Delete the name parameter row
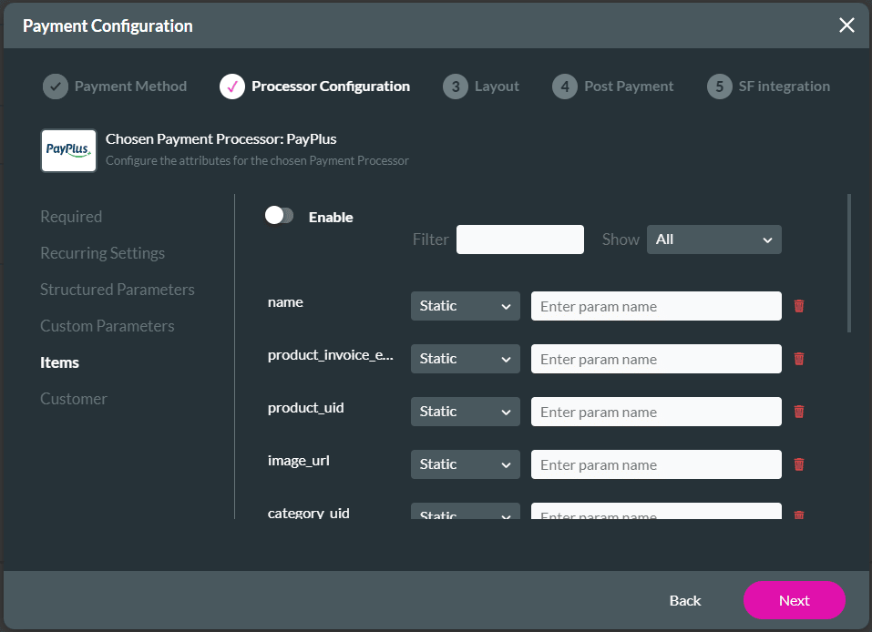Image resolution: width=872 pixels, height=632 pixels. pos(799,306)
